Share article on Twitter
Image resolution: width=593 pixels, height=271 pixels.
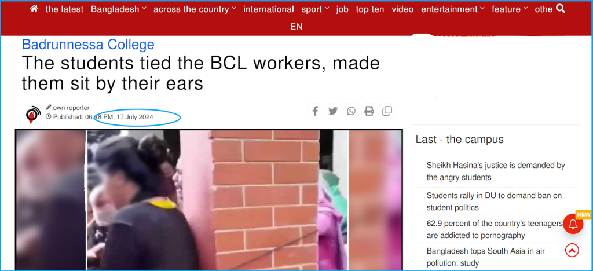coord(333,111)
